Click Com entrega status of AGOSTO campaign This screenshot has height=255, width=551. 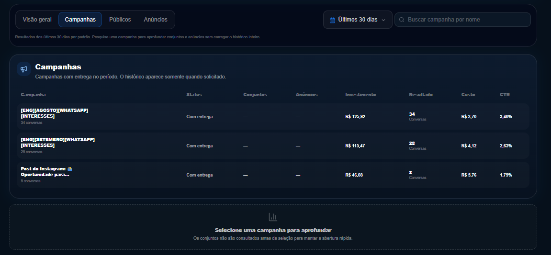(x=200, y=117)
